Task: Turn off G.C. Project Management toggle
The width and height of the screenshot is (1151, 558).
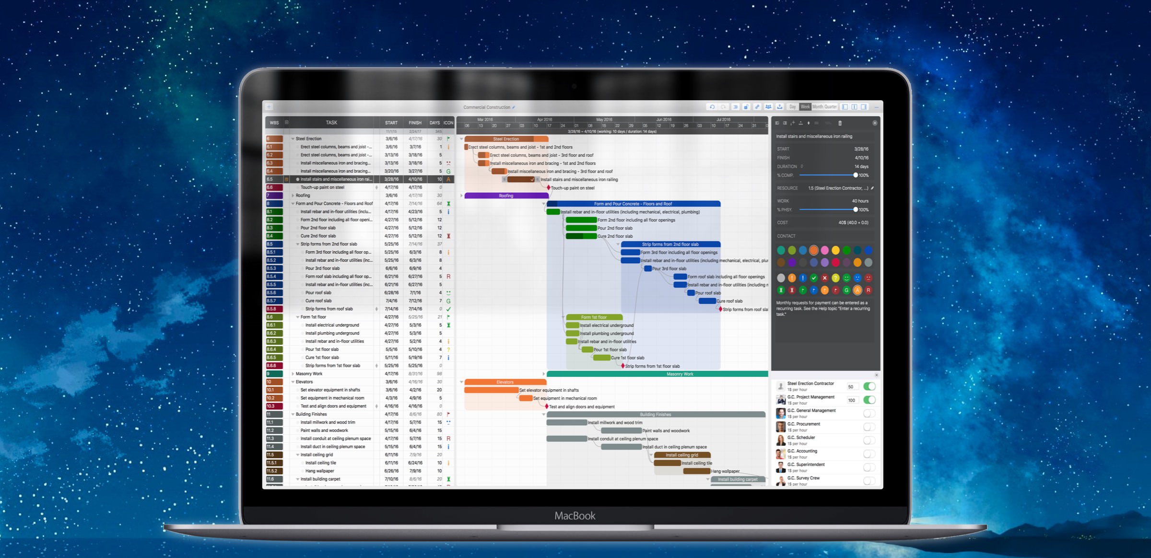Action: coord(869,400)
